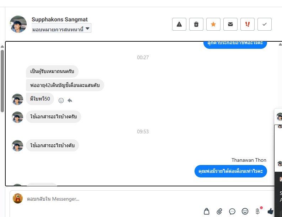Send a thumbs-up like
Viewport: 282px width, 217px height.
tap(270, 211)
